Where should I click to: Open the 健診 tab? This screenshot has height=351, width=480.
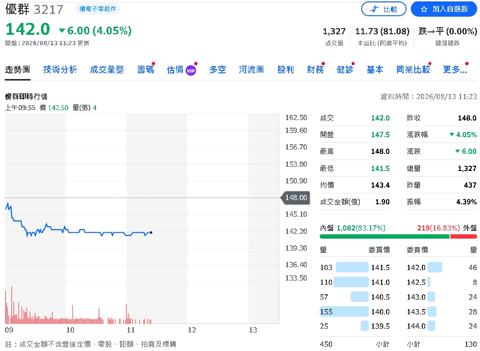point(345,70)
